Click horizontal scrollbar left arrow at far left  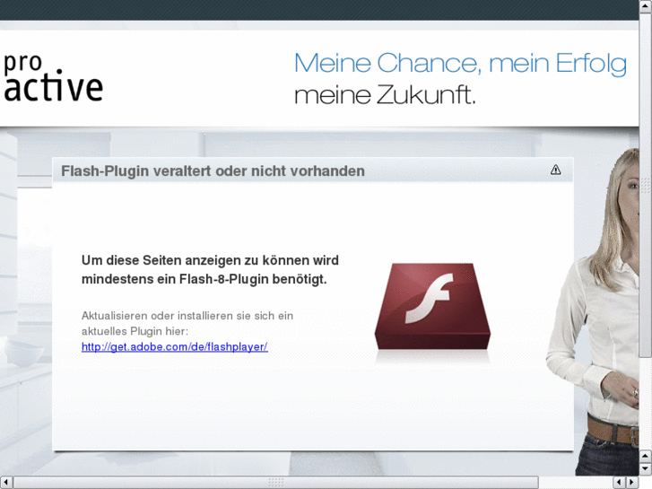pyautogui.click(x=5, y=483)
